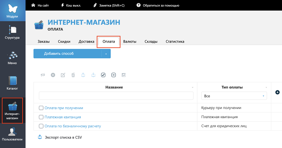282x148 pixels.
Task: Open the Пользователи module in sidebar
Action: [12, 134]
